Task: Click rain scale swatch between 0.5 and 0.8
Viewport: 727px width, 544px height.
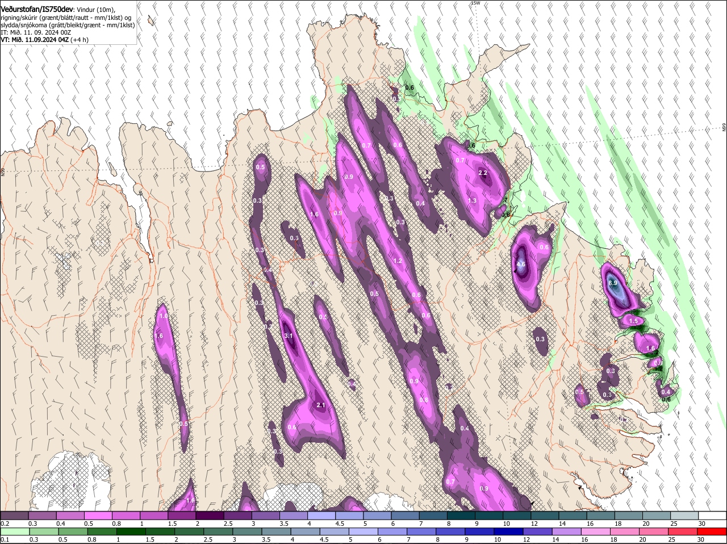Action: (73, 532)
